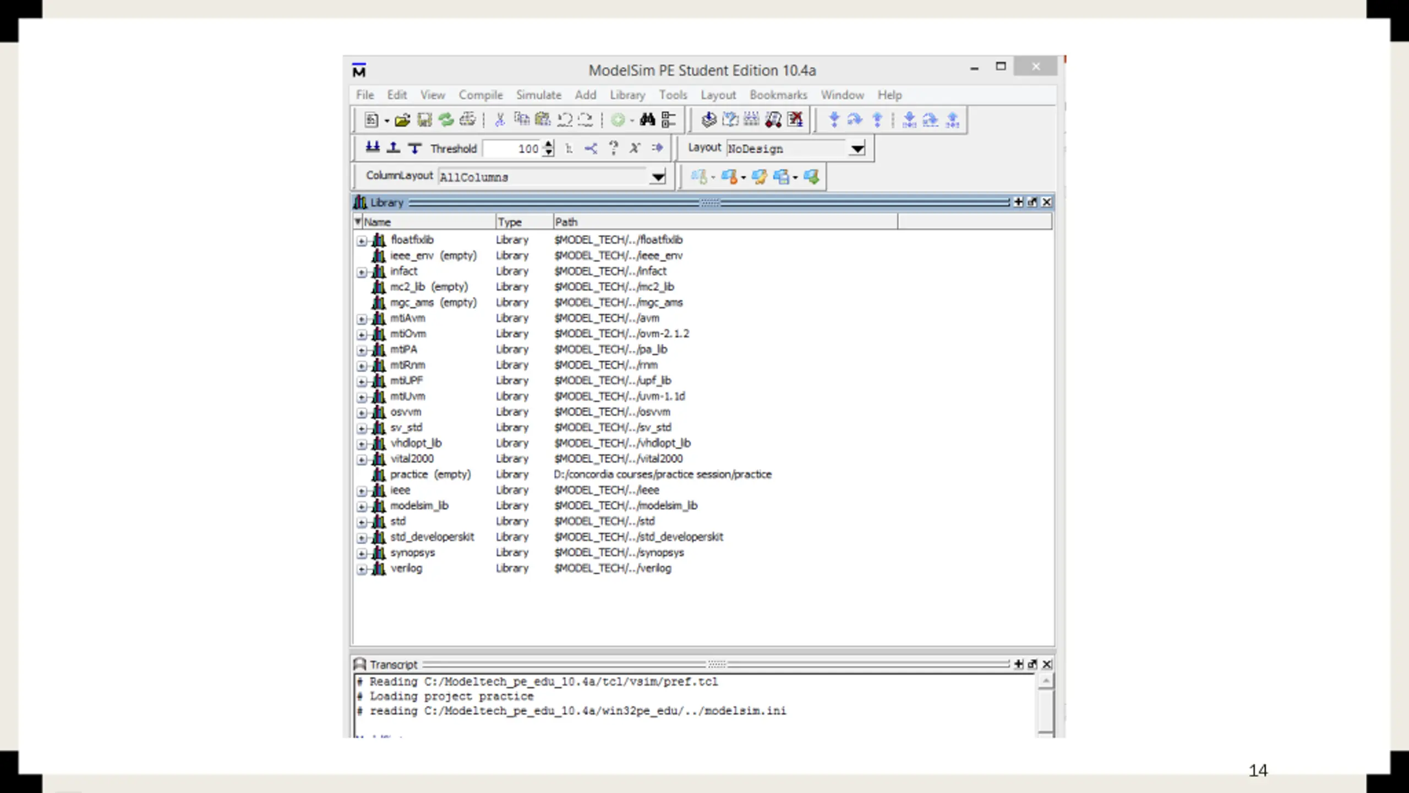The image size is (1409, 793).
Task: Click the Compile icon in toolbar
Action: pos(709,120)
